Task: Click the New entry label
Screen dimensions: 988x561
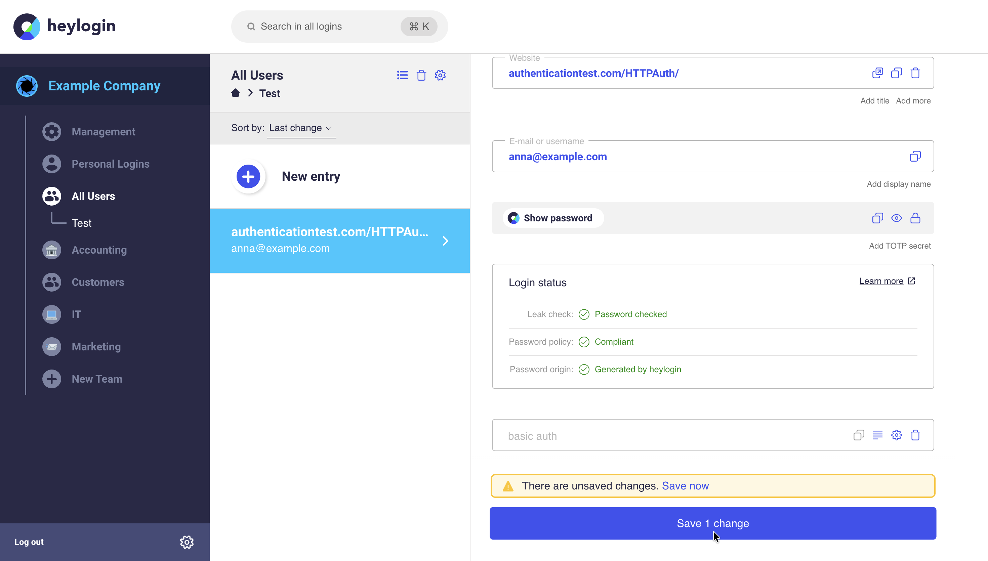Action: tap(311, 176)
